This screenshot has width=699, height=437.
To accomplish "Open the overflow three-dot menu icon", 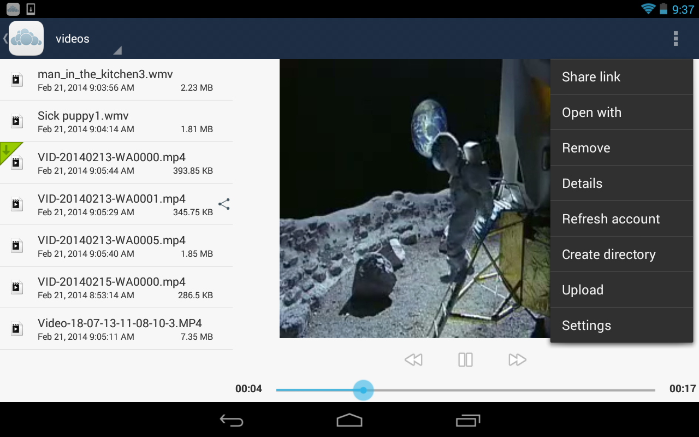I will click(x=675, y=38).
